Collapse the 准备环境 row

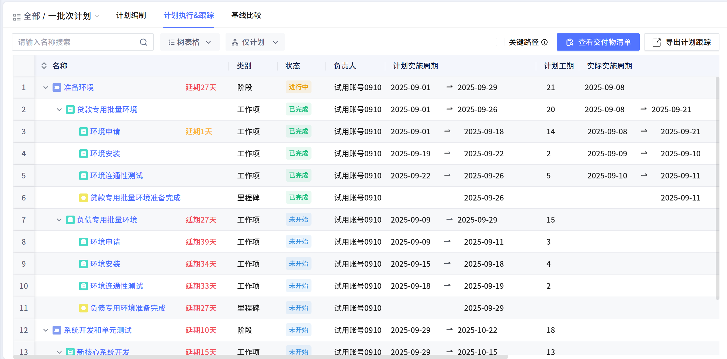[46, 87]
